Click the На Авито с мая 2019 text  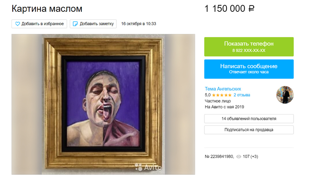(x=224, y=107)
